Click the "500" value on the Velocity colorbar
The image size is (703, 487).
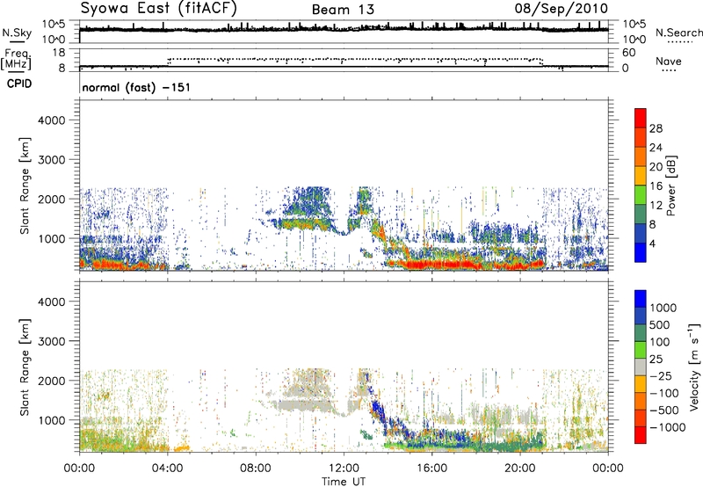(x=660, y=325)
